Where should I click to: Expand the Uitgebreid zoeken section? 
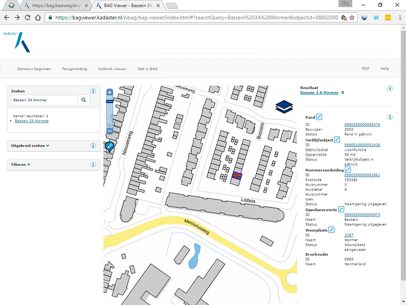31,146
